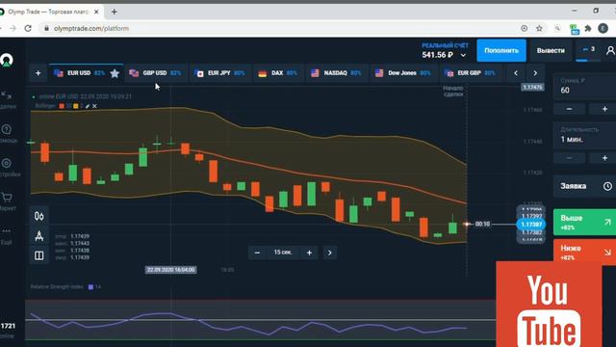
Task: Click the Bollinger orange color swatch
Action: click(x=62, y=106)
